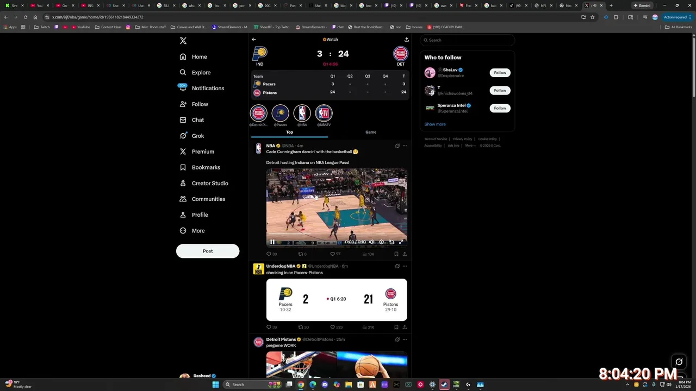Open the @NBA account avatar
Screen dimensions: 696x391
(x=302, y=113)
